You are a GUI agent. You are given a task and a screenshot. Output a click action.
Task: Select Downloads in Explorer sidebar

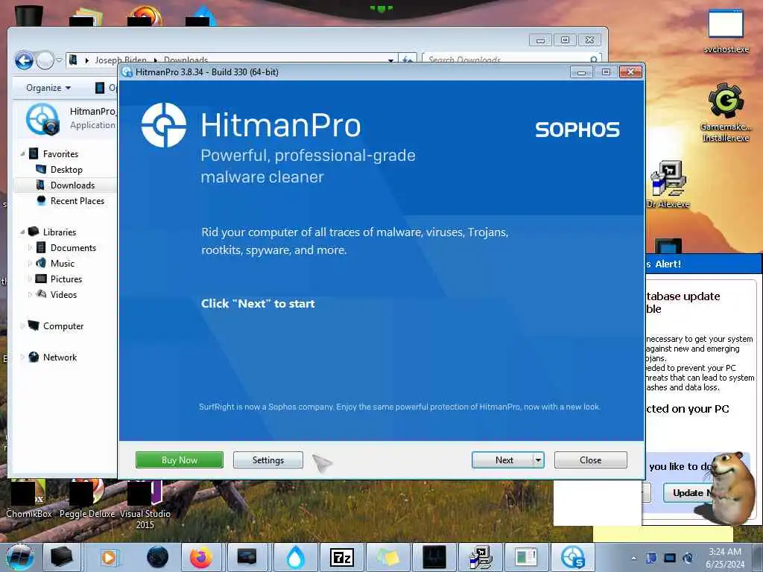pyautogui.click(x=72, y=185)
